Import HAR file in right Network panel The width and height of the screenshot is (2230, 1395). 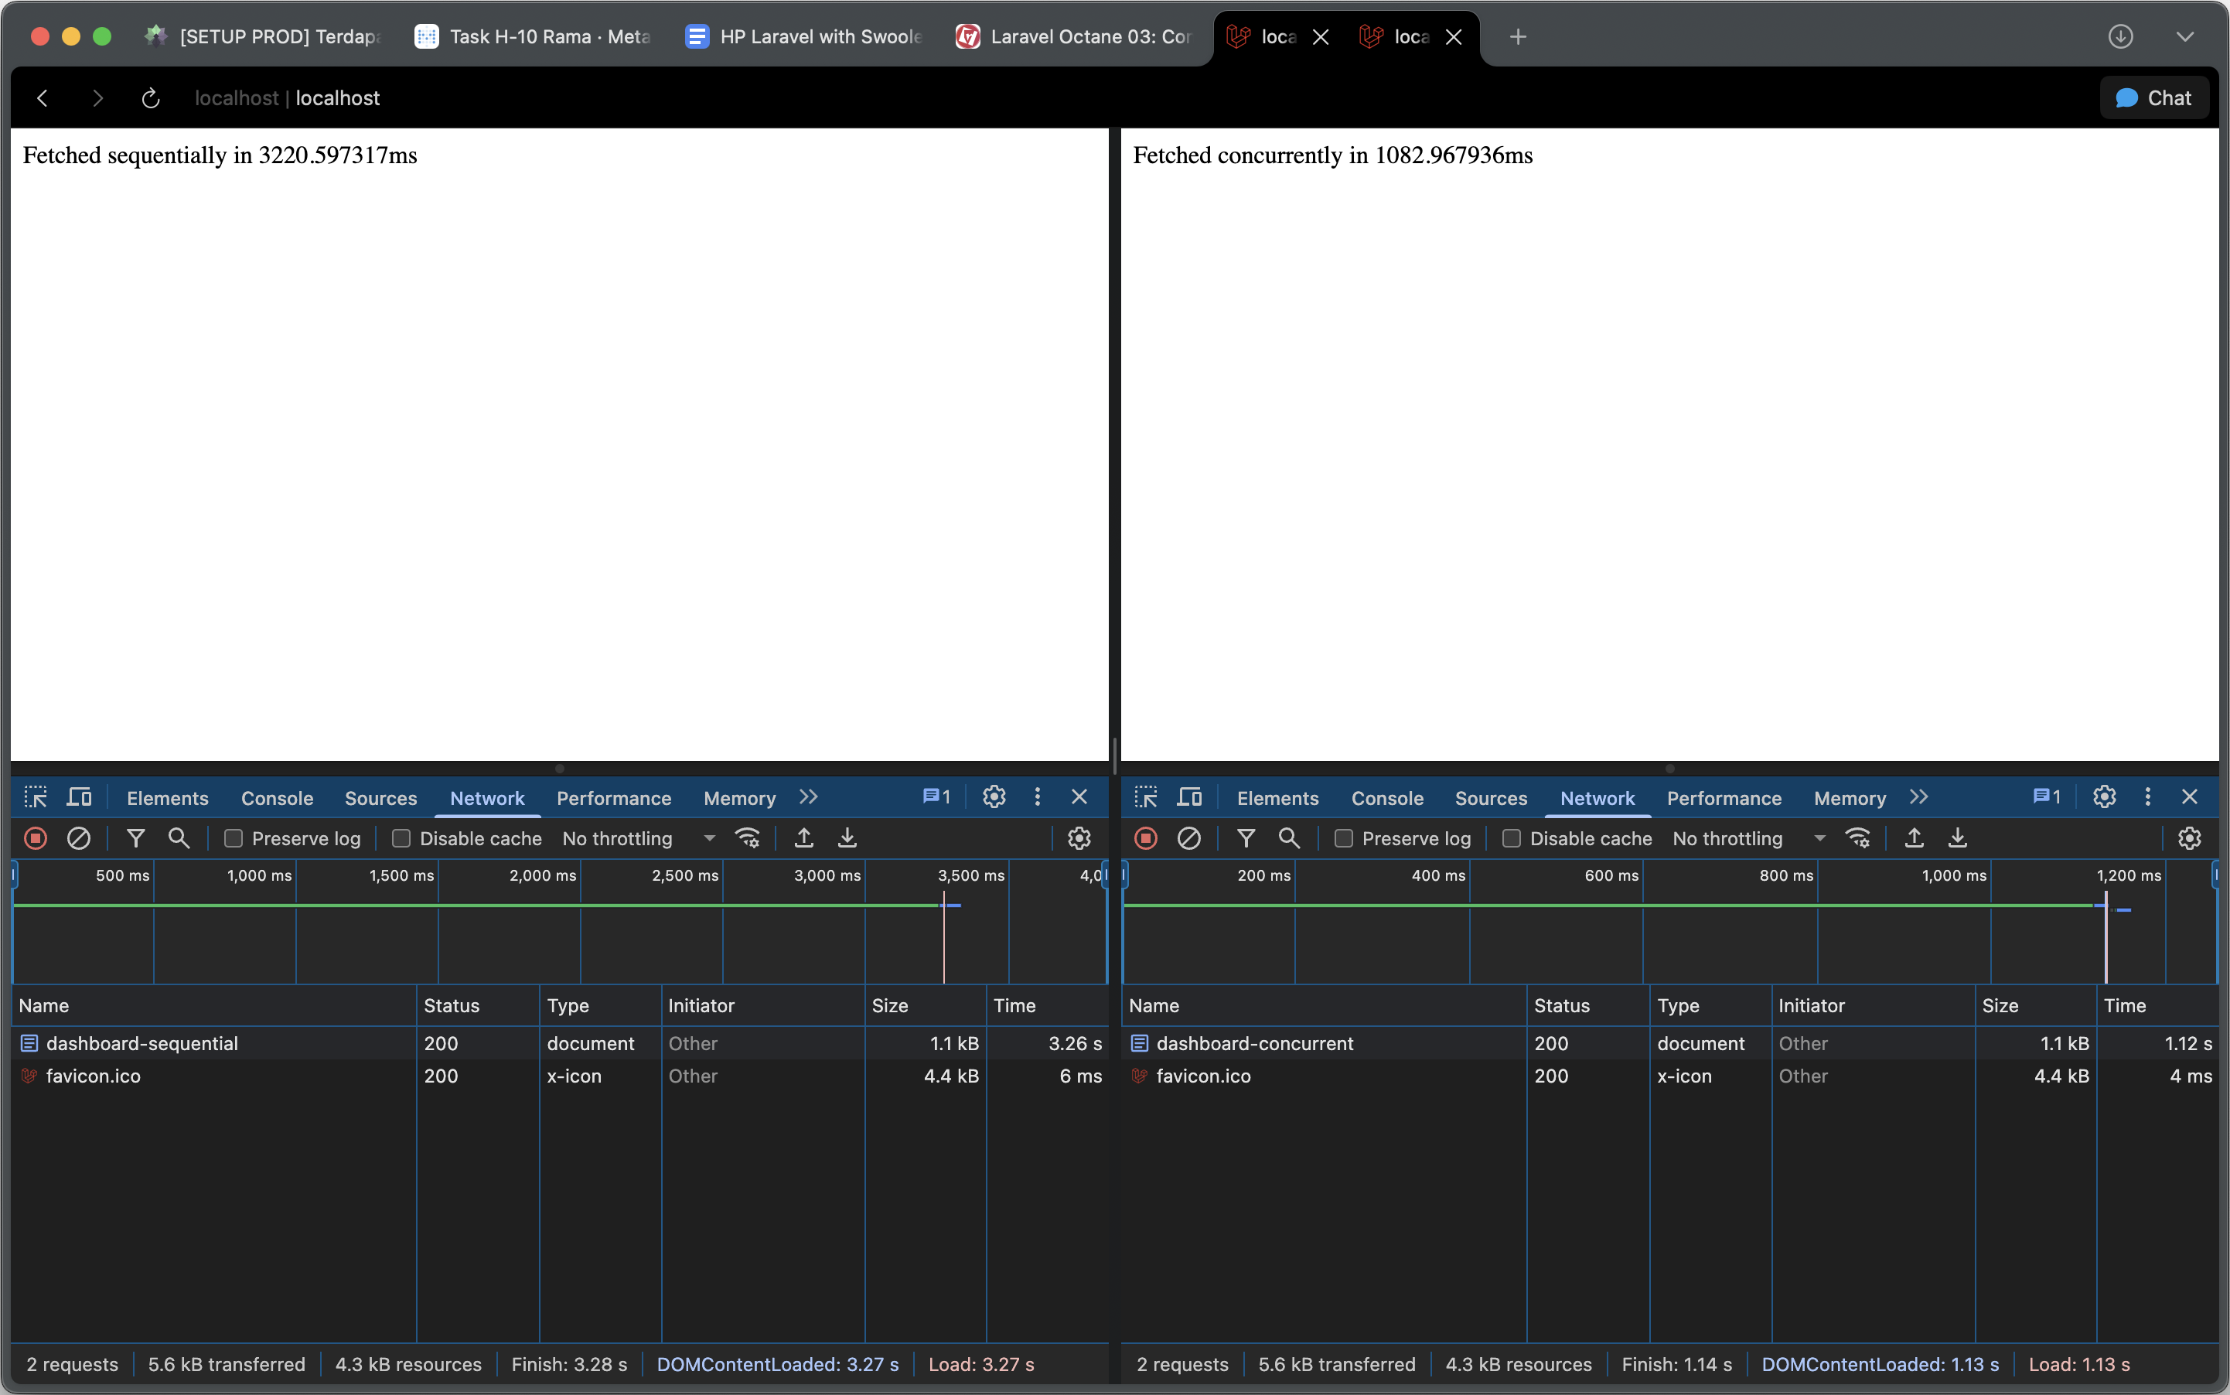point(1915,839)
